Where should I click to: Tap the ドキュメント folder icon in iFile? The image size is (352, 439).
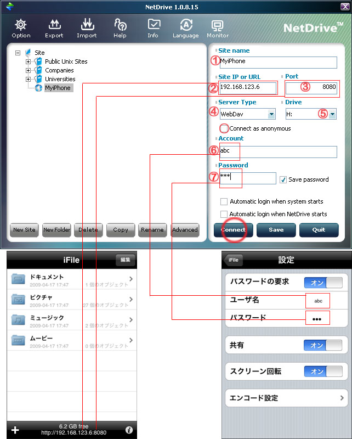pyautogui.click(x=18, y=279)
